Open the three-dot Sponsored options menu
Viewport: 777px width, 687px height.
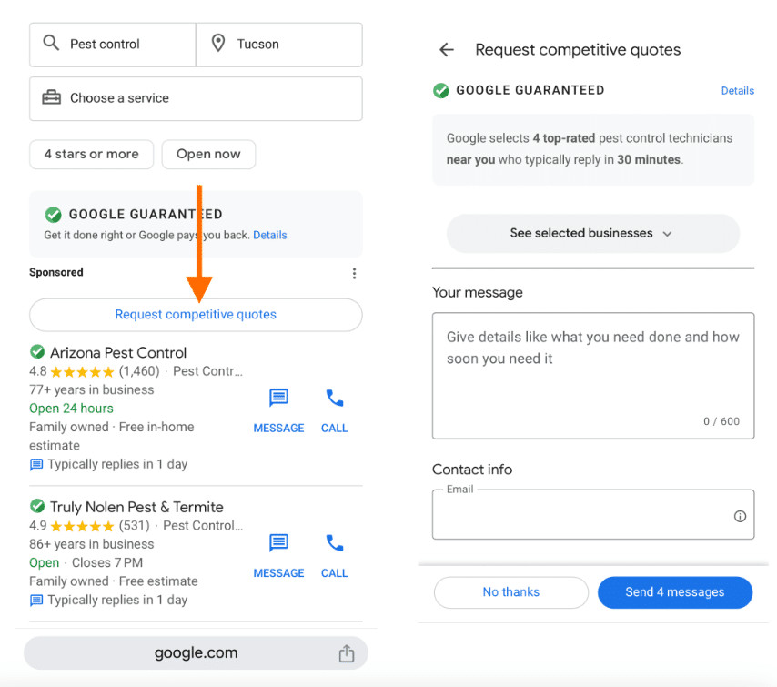point(354,273)
